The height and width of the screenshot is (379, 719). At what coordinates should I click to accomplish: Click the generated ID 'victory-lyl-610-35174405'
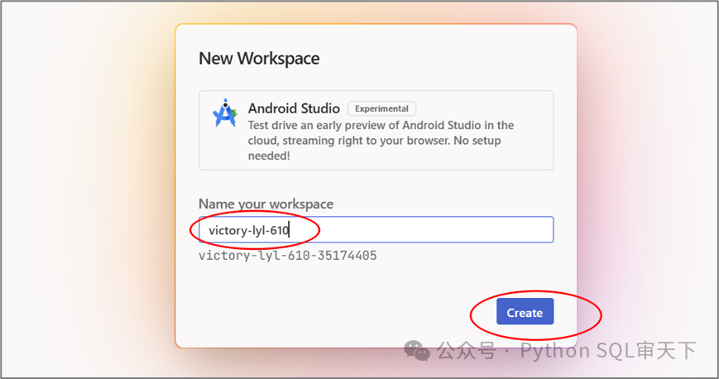pyautogui.click(x=287, y=256)
